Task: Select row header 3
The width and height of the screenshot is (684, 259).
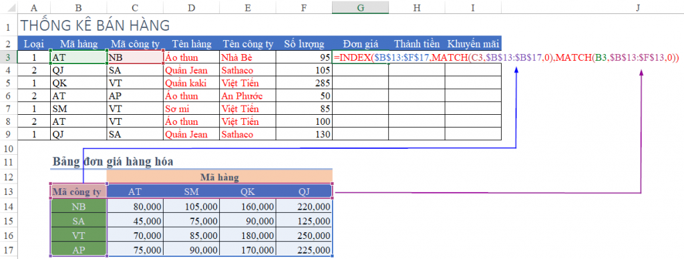Action: pos(9,57)
